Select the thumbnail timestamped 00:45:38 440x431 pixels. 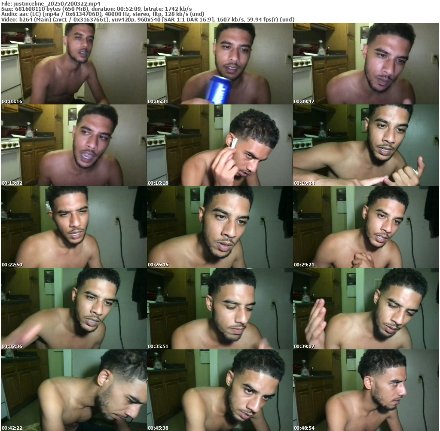220,390
